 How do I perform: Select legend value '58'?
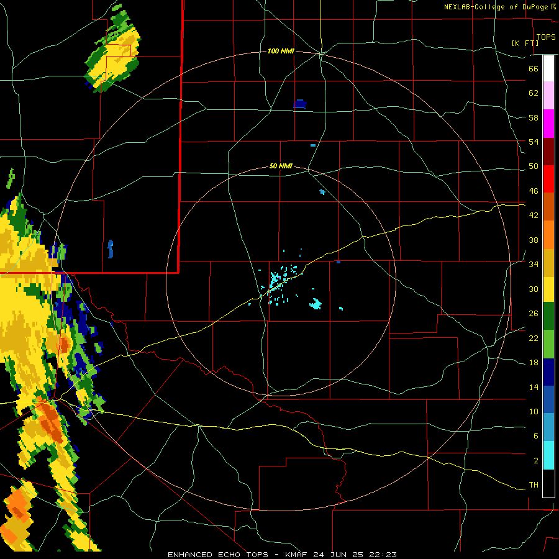pos(534,117)
